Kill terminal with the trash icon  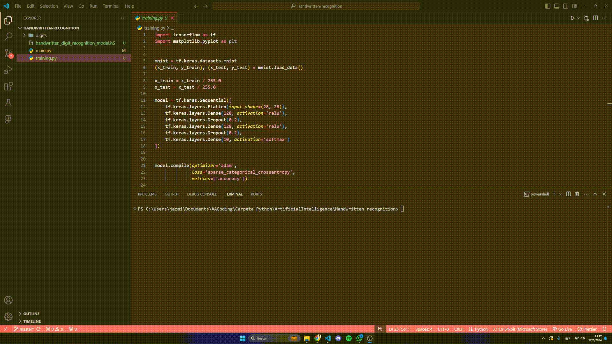577,194
